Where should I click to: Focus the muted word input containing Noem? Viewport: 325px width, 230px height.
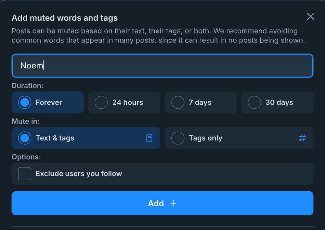(x=162, y=66)
